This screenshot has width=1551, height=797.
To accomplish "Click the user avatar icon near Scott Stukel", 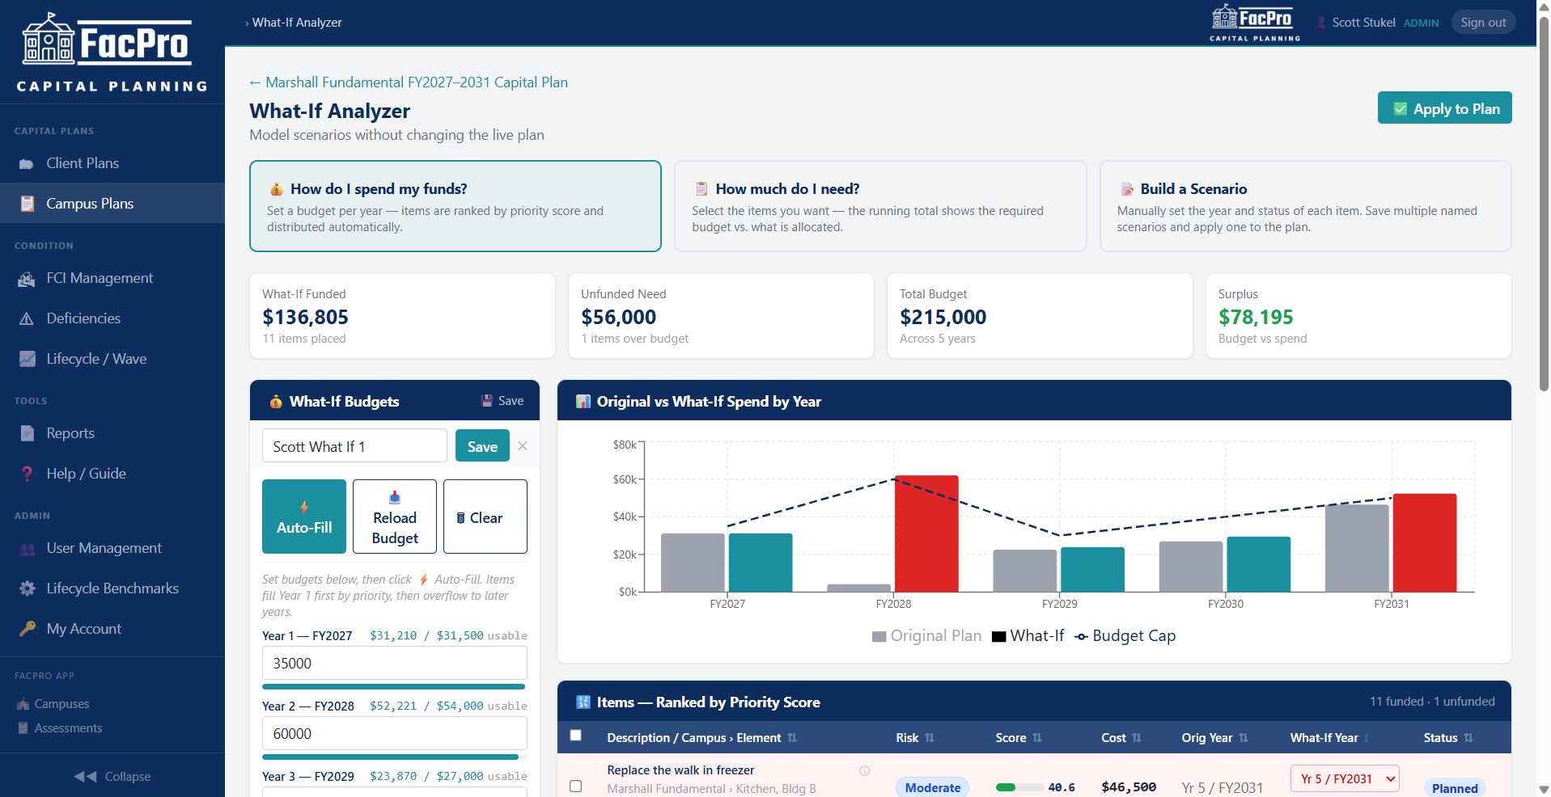I will (x=1321, y=23).
